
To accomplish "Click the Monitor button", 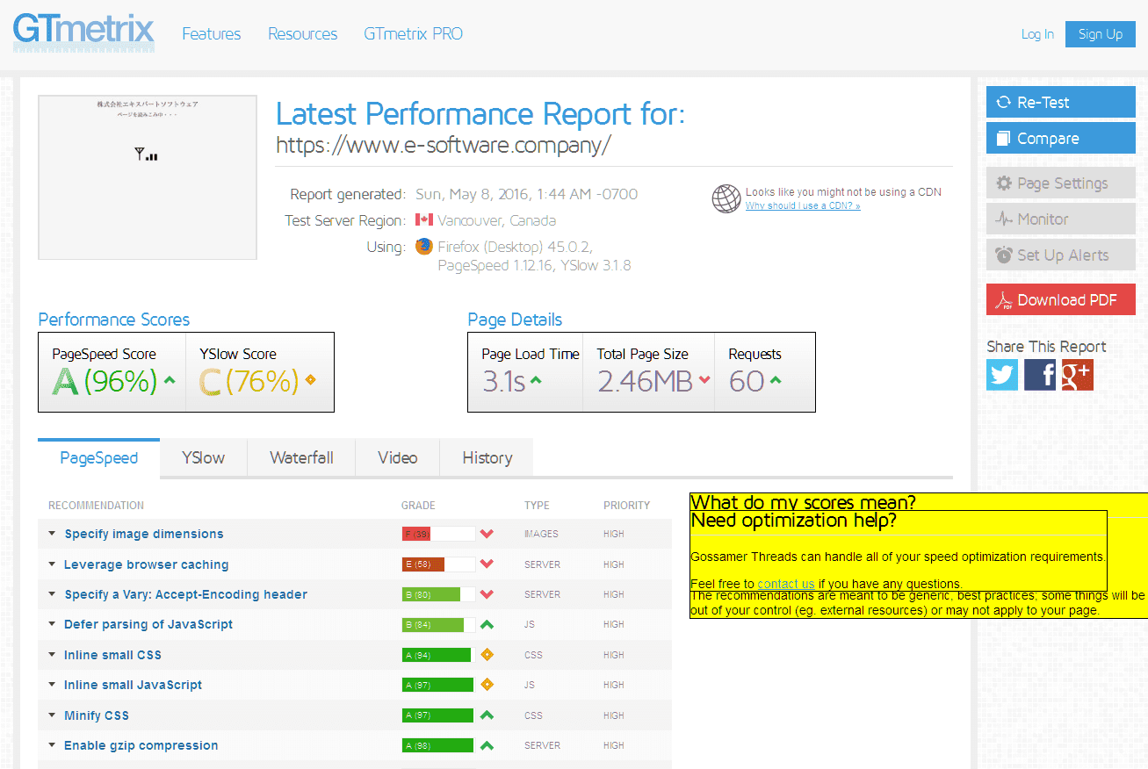I will pos(1061,219).
